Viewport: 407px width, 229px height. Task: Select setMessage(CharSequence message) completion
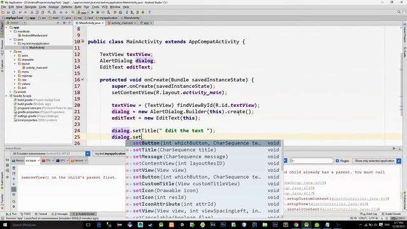[203, 156]
